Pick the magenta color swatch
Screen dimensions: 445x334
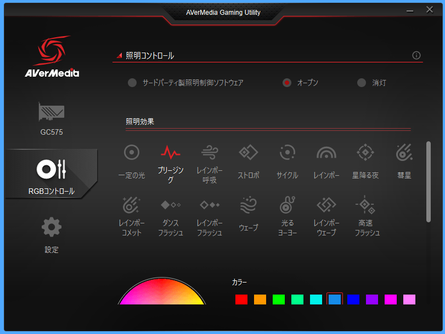pyautogui.click(x=391, y=300)
